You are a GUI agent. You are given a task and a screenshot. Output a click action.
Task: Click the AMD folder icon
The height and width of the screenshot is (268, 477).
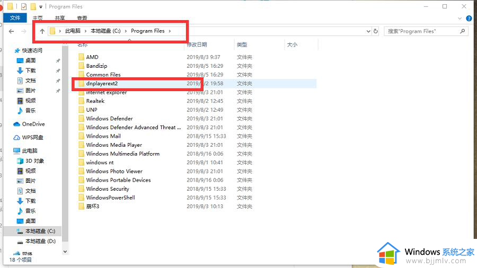click(81, 57)
